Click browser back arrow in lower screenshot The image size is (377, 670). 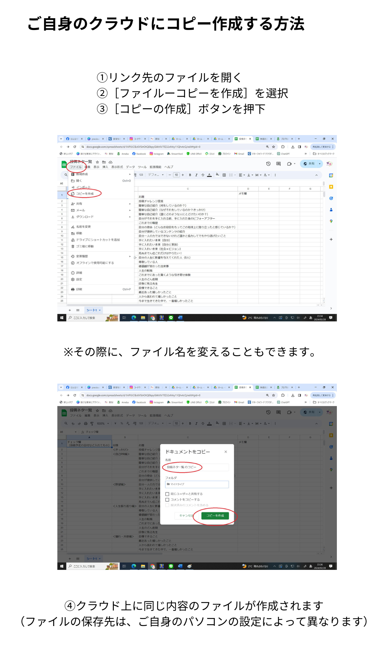click(61, 395)
